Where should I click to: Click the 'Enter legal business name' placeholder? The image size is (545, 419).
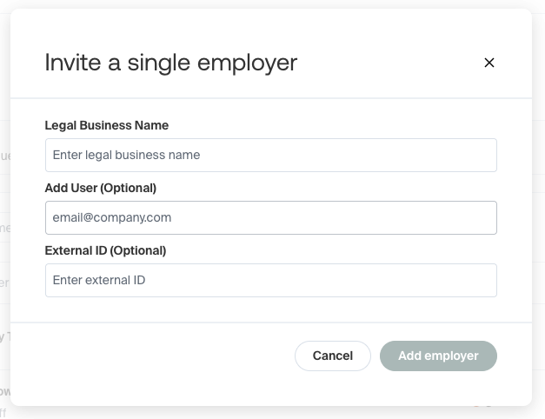point(126,156)
